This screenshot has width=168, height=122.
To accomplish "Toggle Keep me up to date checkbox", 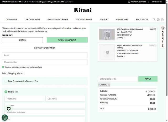I will [3, 67].
